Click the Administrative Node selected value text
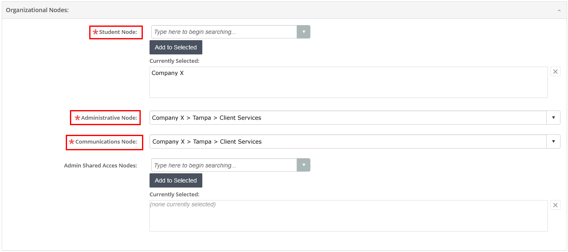 207,118
